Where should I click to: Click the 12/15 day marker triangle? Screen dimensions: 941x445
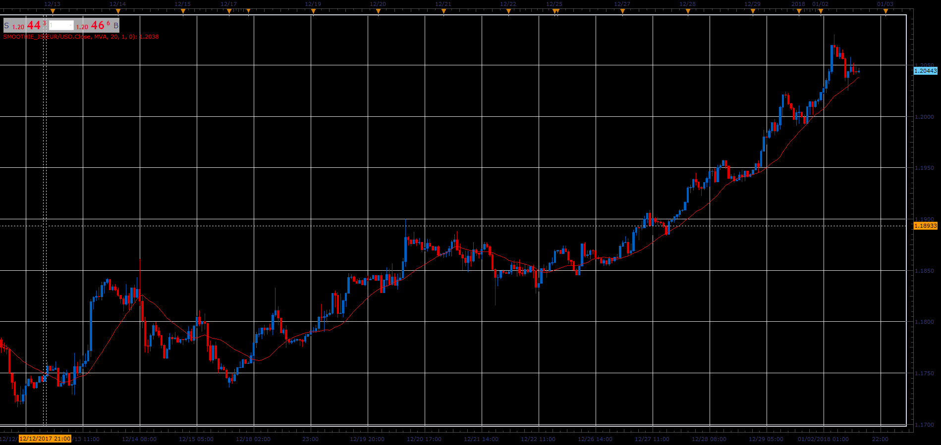pyautogui.click(x=183, y=11)
